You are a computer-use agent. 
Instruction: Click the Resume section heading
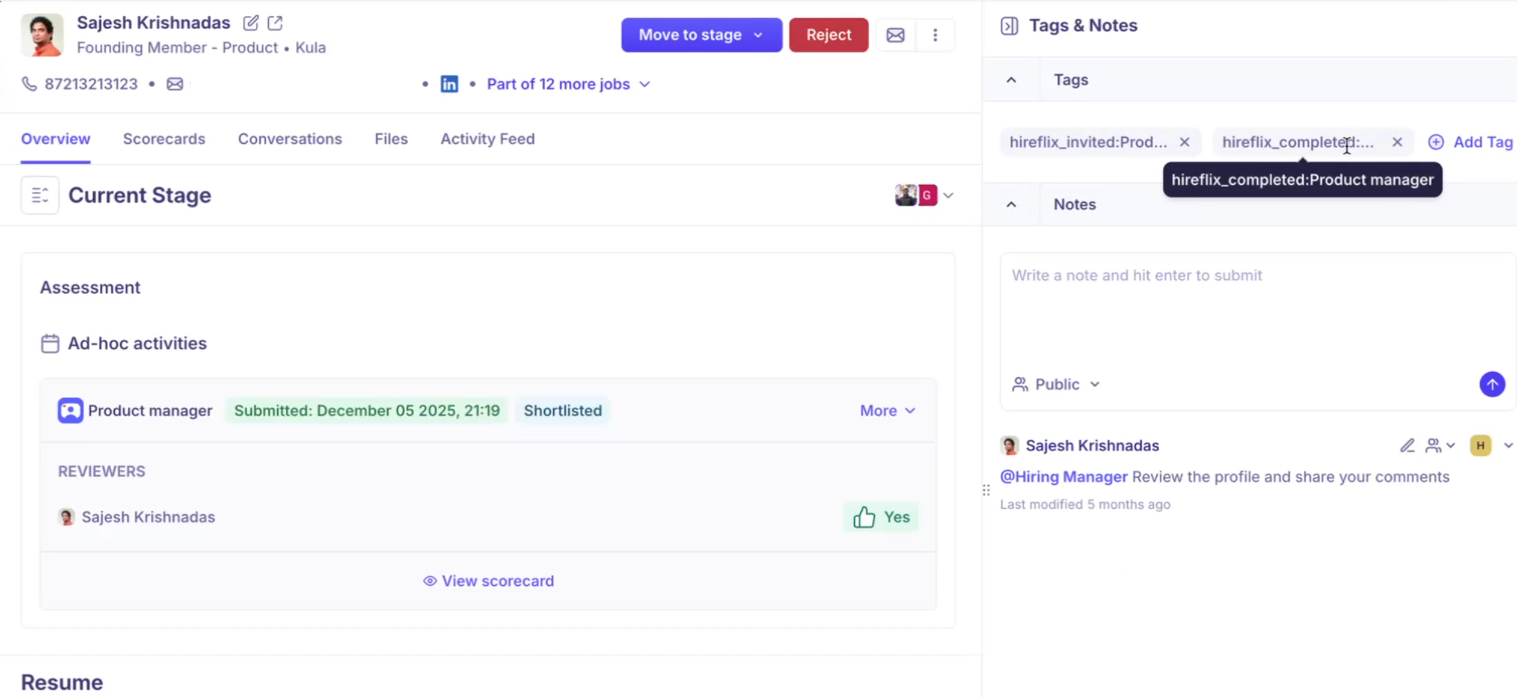[x=62, y=682]
